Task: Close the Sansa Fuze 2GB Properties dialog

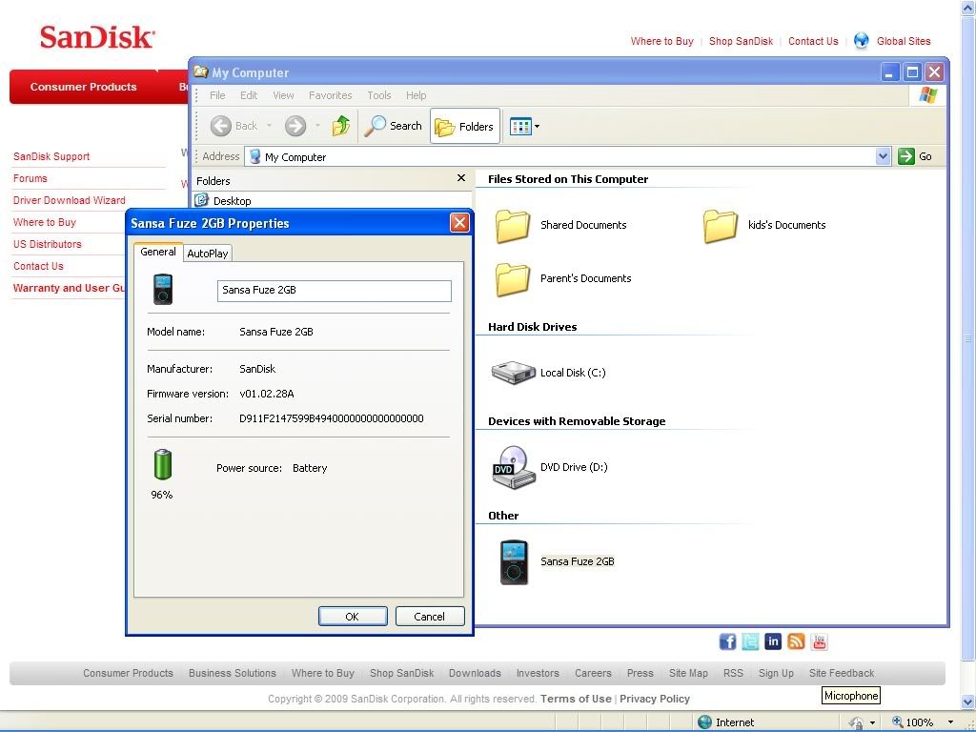Action: pos(459,223)
